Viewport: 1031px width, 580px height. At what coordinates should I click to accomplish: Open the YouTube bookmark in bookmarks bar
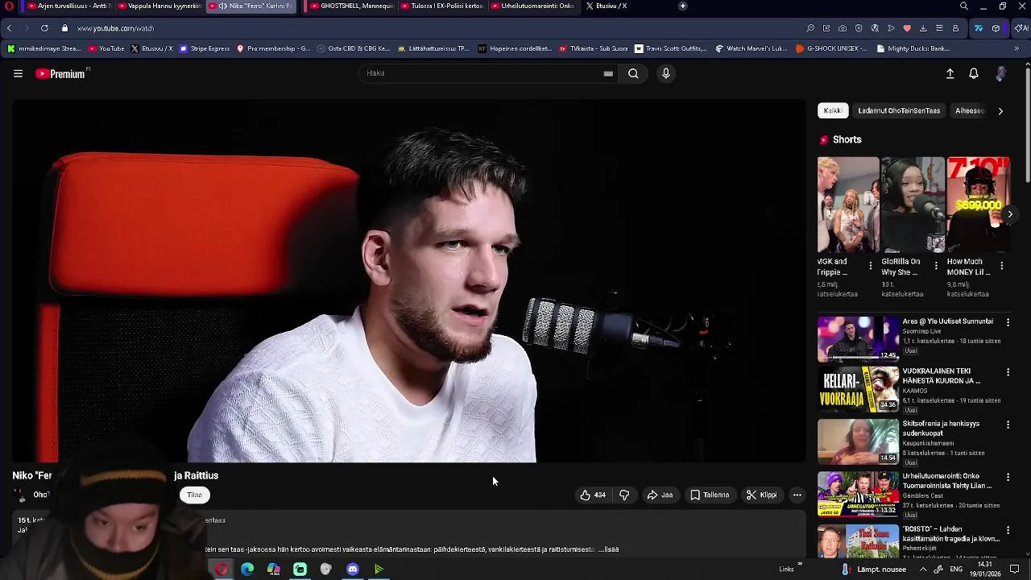[106, 48]
